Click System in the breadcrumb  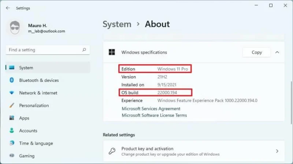[x=117, y=24]
